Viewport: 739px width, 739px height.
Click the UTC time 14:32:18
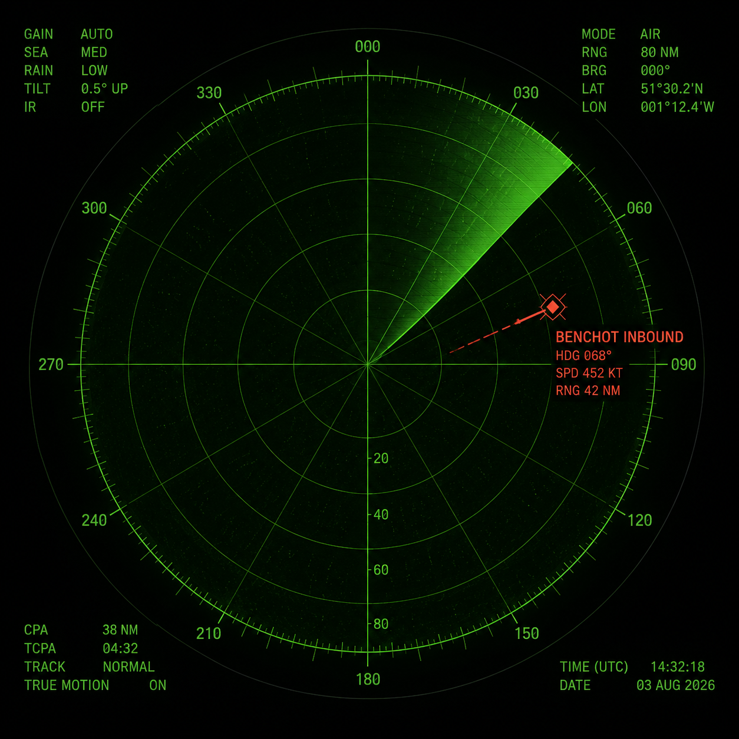[677, 667]
